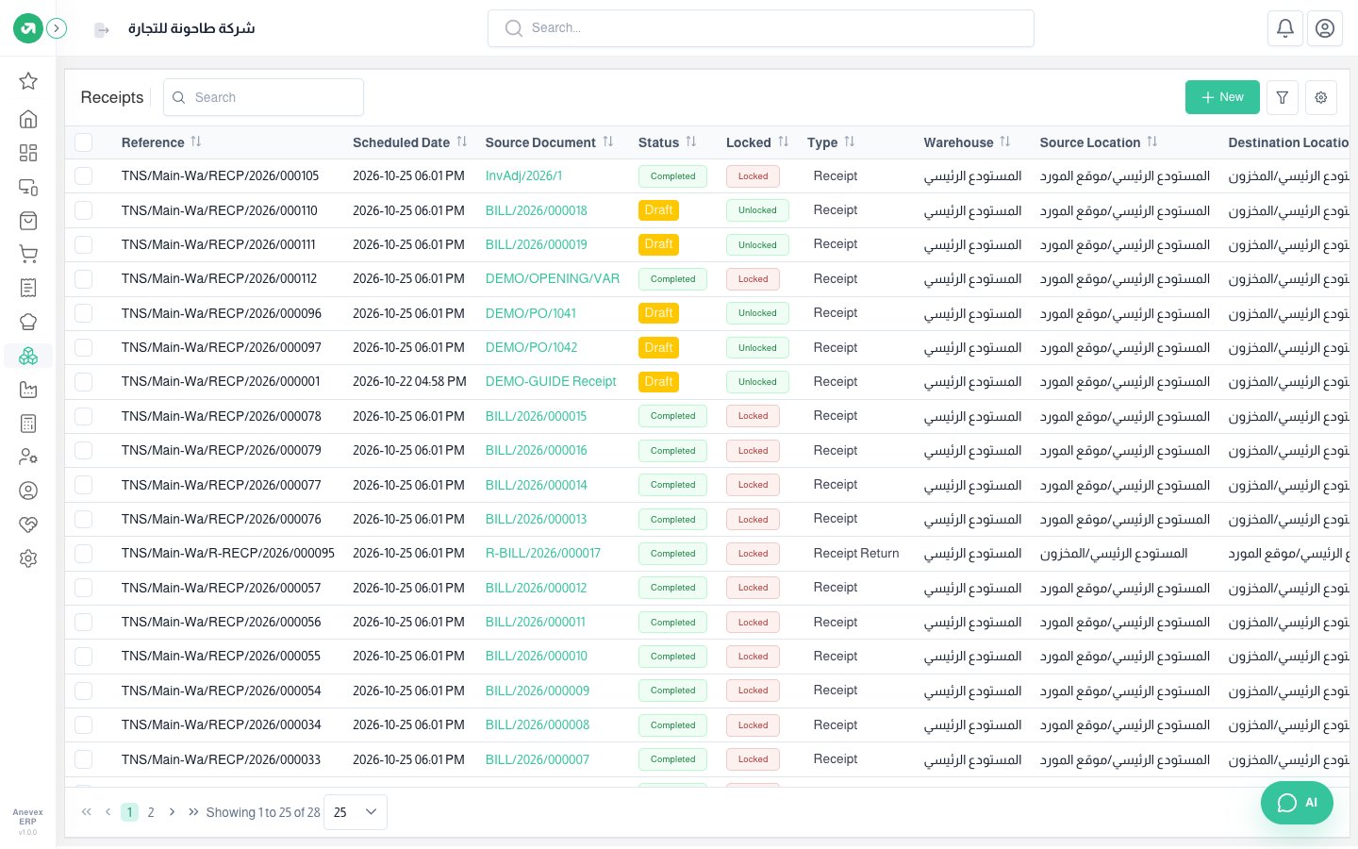Go to the home icon in sidebar
Screen dimensions: 1358x849
[28, 119]
